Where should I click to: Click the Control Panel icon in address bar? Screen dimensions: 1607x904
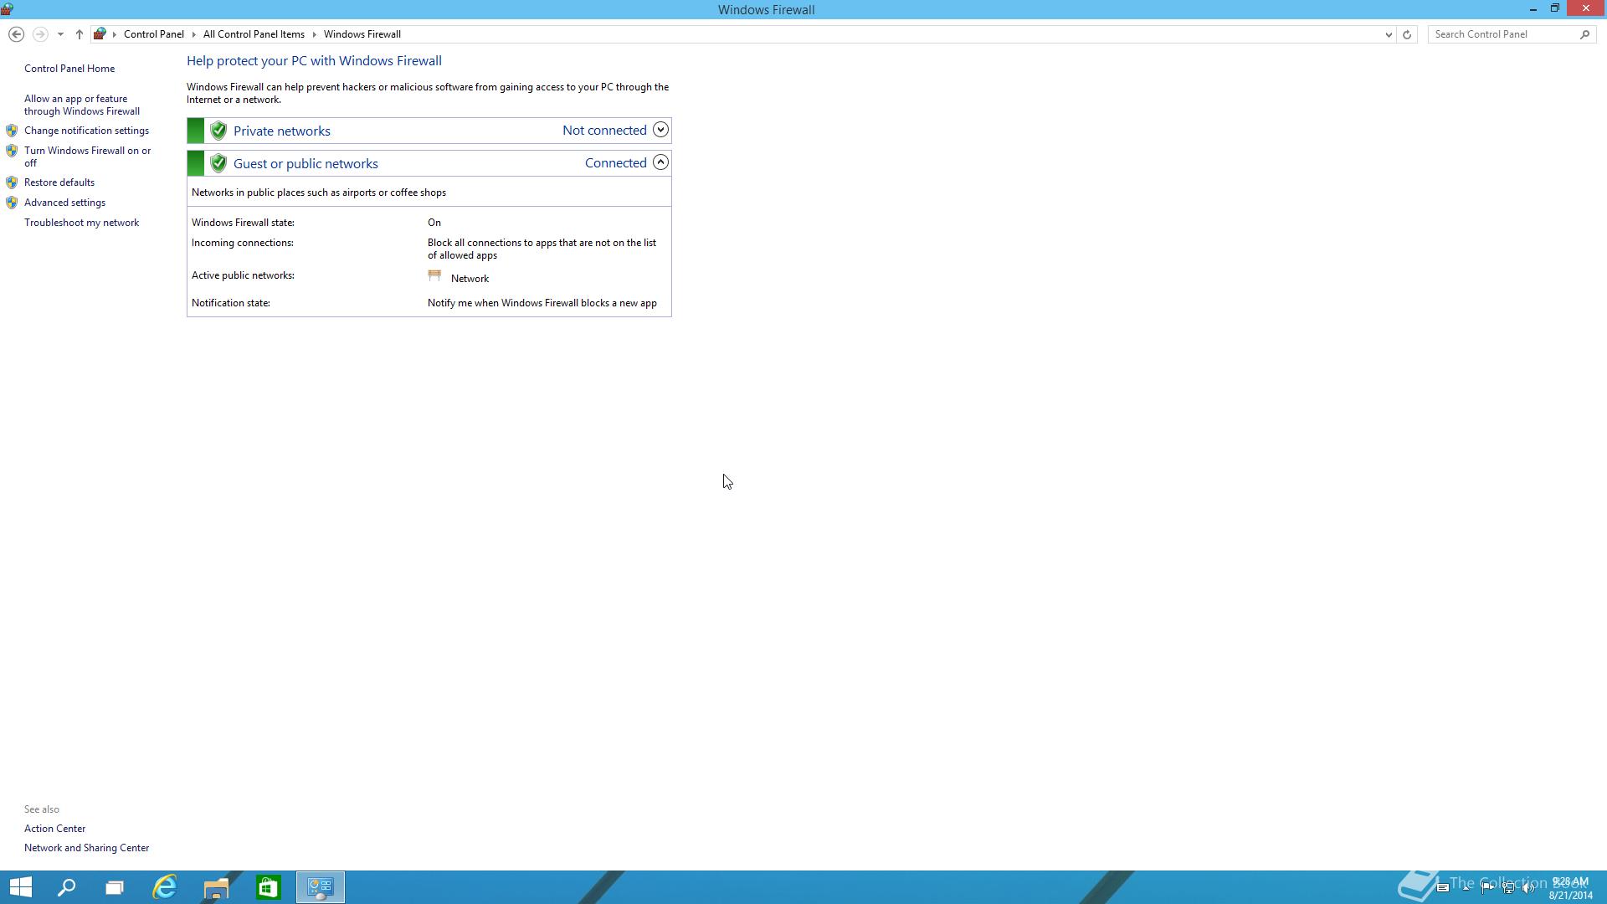100,34
